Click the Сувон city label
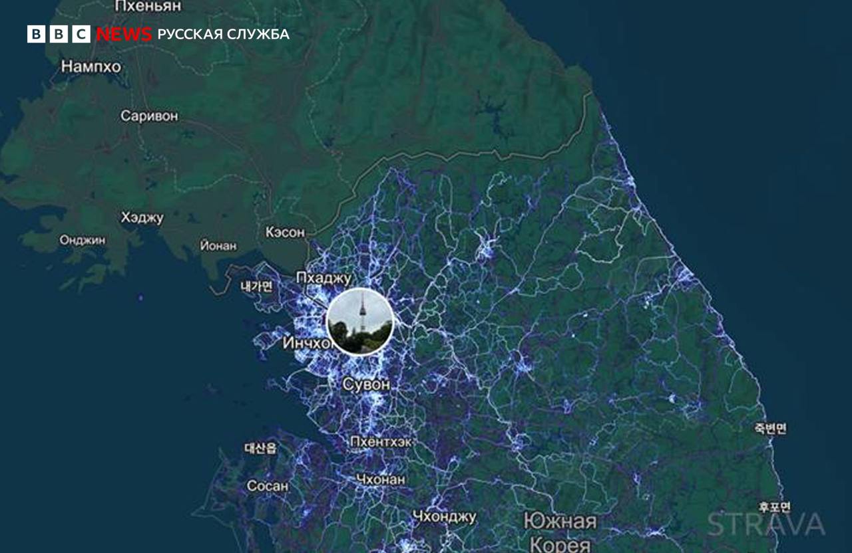The height and width of the screenshot is (553, 852). click(367, 384)
